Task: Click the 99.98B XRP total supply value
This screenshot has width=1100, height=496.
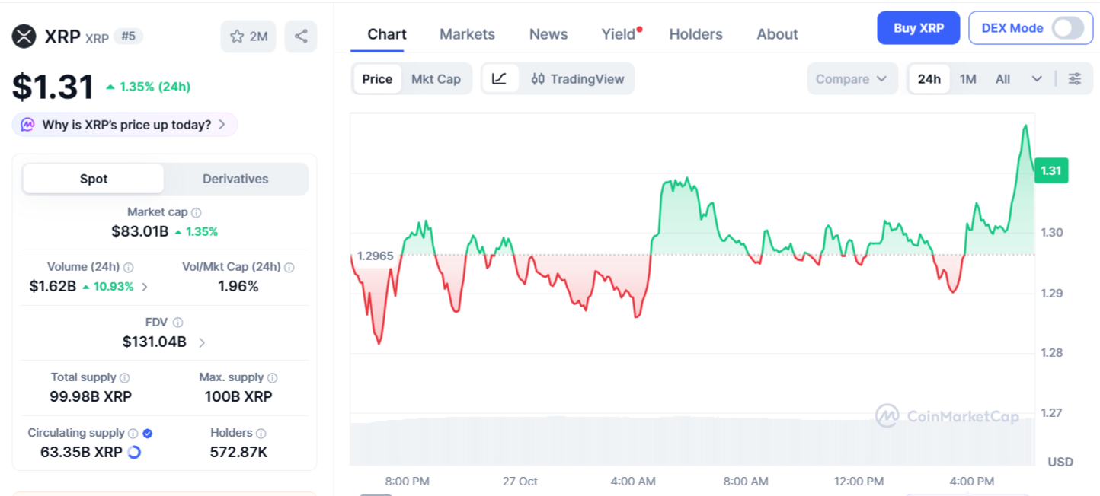Action: click(91, 397)
